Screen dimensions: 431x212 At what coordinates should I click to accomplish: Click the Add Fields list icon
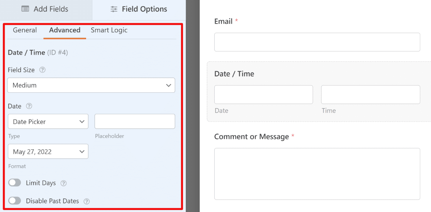click(x=25, y=9)
